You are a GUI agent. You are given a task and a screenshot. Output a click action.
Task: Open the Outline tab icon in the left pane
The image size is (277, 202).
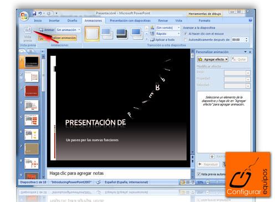click(30, 51)
